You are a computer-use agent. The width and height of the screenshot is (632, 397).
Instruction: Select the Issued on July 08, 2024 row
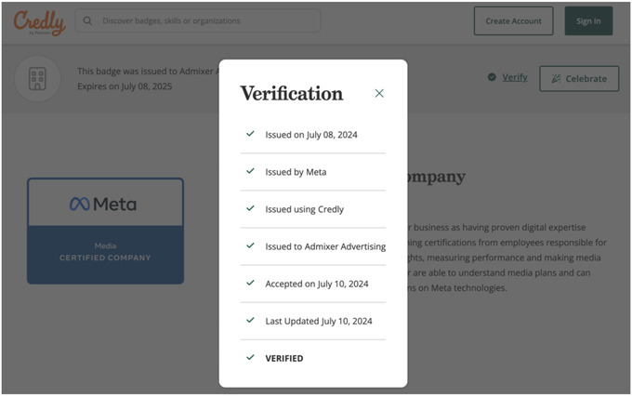pyautogui.click(x=311, y=135)
